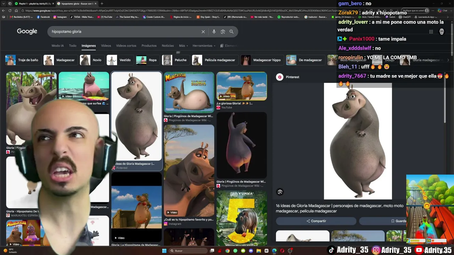The height and width of the screenshot is (255, 454).
Task: Open the Facebook bookmark
Action: tap(43, 17)
